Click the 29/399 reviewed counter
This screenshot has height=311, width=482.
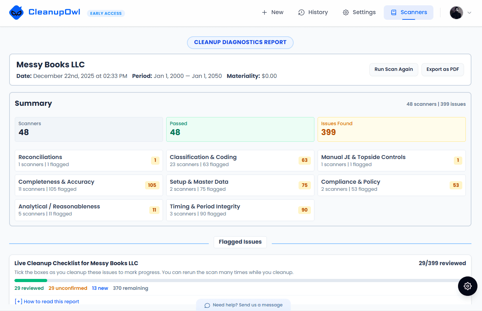coord(442,263)
